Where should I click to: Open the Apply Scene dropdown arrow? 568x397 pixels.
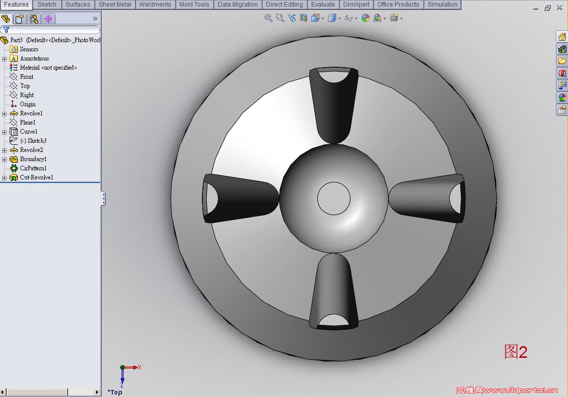(x=384, y=18)
